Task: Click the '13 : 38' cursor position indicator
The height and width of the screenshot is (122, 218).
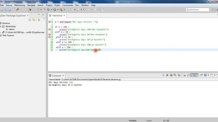Action: 166,121
